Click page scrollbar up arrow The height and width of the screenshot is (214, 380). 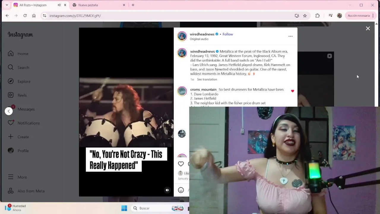pos(377,23)
